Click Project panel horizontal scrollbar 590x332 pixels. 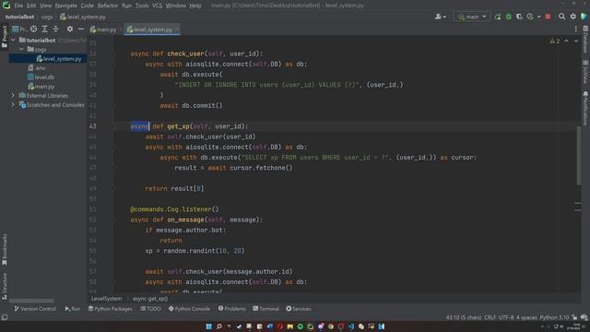[x=31, y=301]
